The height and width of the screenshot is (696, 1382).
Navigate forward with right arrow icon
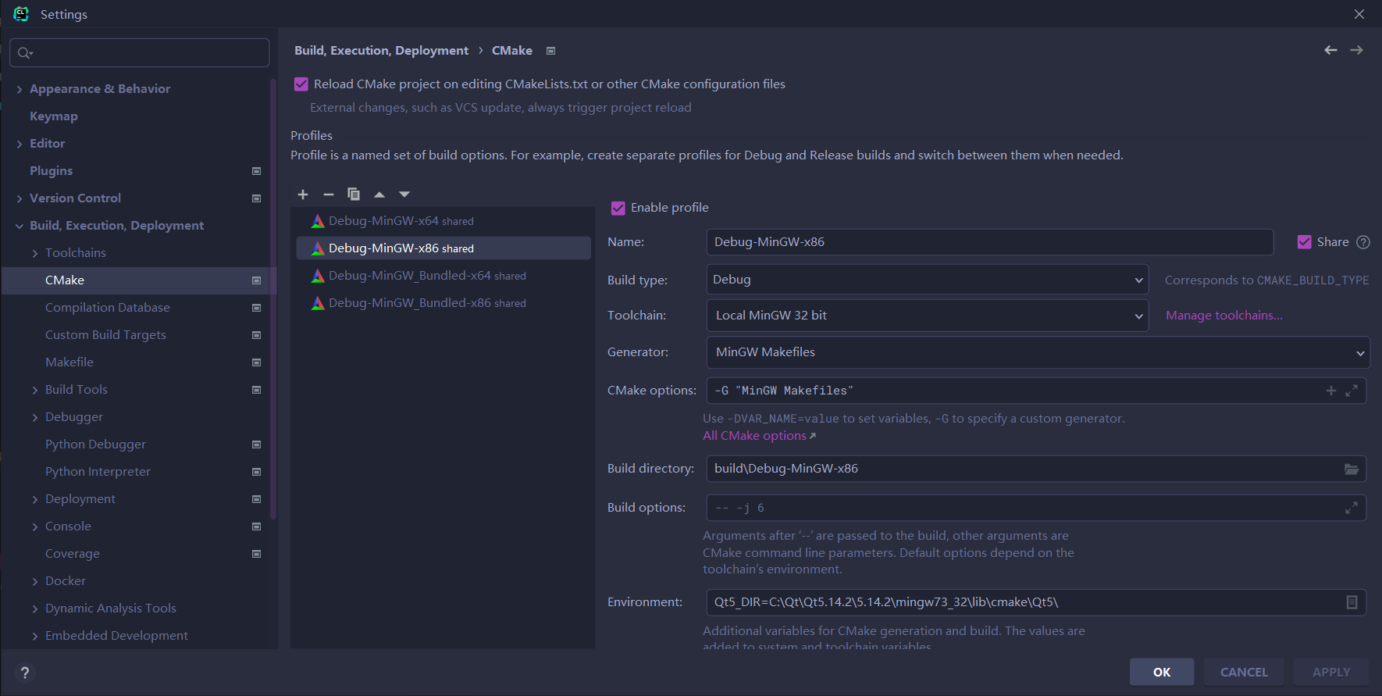tap(1357, 50)
